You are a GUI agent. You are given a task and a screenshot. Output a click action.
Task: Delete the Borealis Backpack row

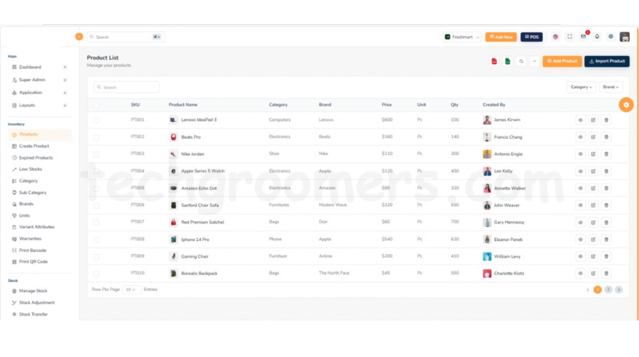tap(606, 274)
